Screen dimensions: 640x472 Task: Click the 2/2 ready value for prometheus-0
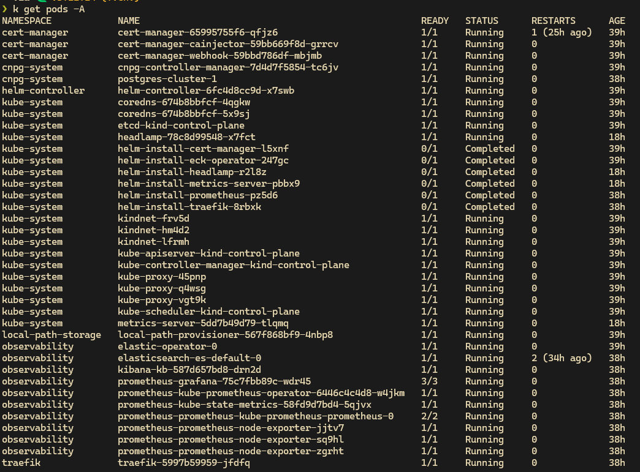pos(429,416)
